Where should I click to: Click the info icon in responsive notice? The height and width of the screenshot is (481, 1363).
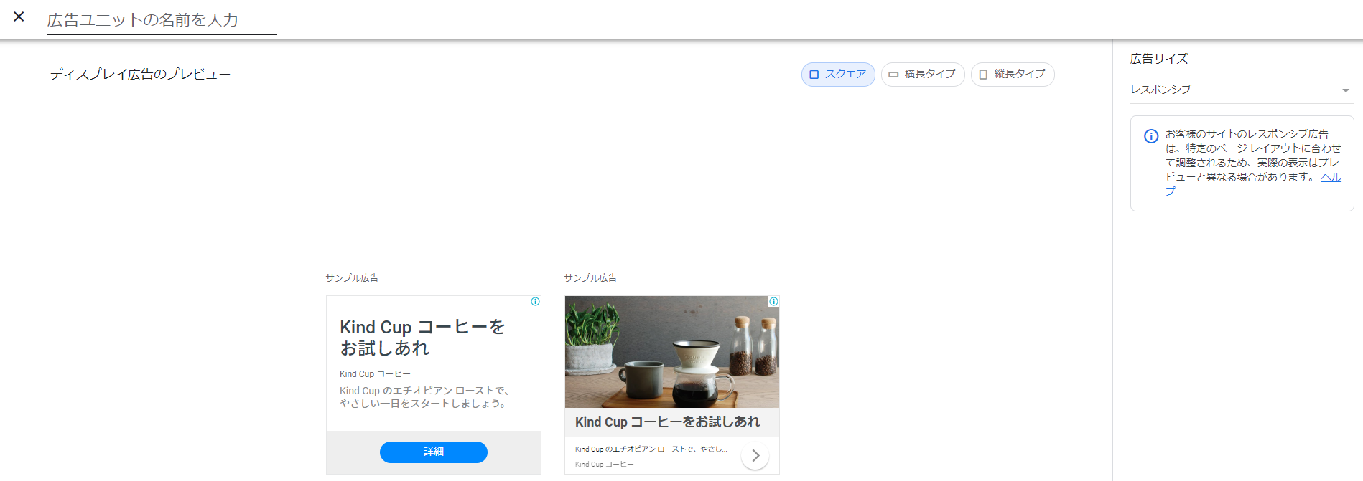coord(1150,136)
